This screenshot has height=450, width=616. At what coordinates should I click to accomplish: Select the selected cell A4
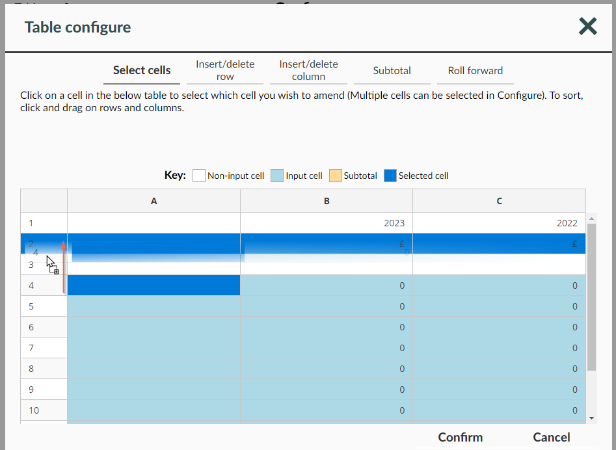pyautogui.click(x=154, y=285)
